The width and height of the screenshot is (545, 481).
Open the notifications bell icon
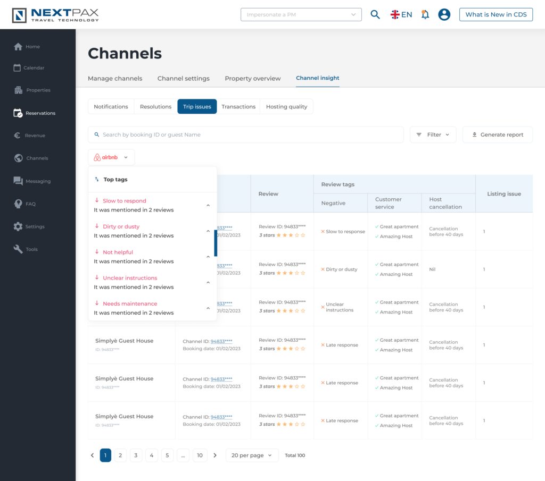pos(425,15)
